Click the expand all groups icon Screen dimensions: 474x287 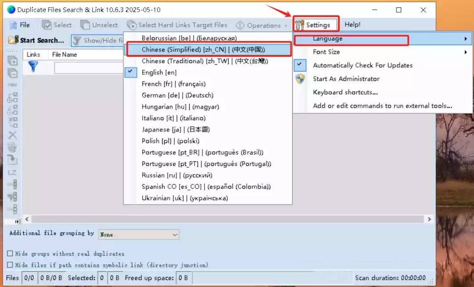tap(12, 61)
